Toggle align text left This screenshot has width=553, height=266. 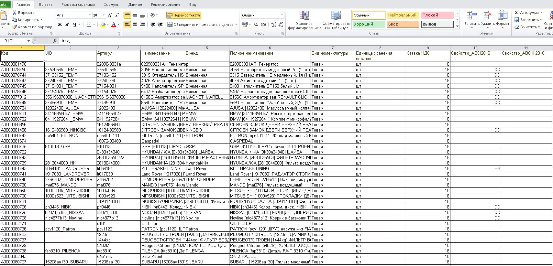click(x=127, y=25)
